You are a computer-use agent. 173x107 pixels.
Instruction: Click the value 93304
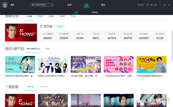pyautogui.click(x=80, y=38)
